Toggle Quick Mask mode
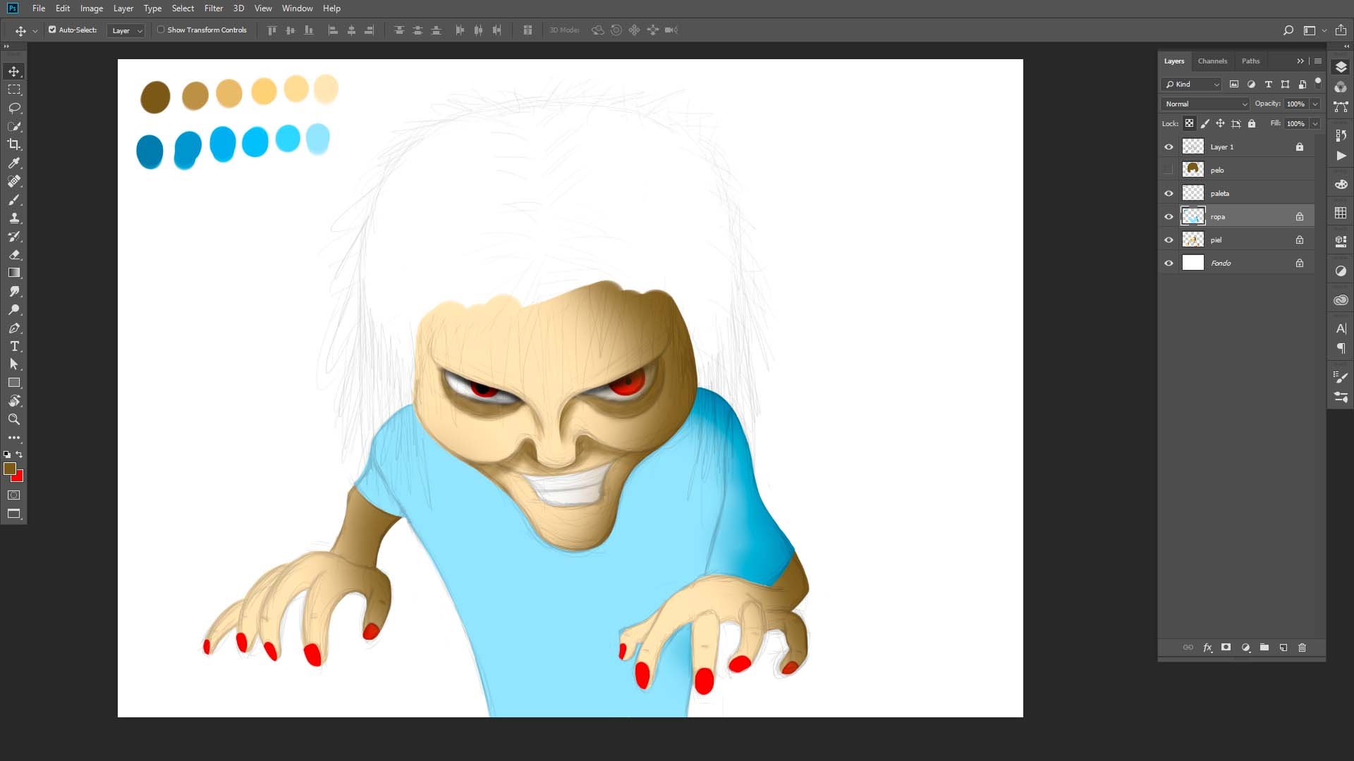 click(14, 495)
